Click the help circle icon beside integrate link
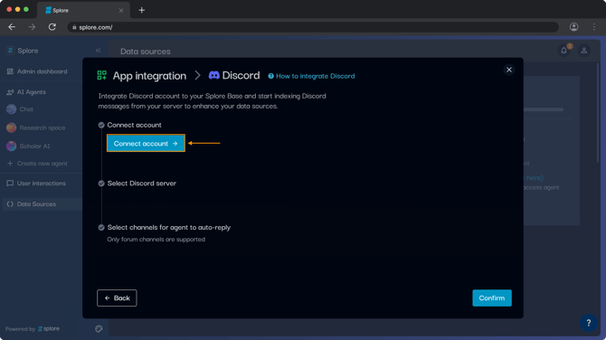Viewport: 606px width, 340px height. pos(271,76)
